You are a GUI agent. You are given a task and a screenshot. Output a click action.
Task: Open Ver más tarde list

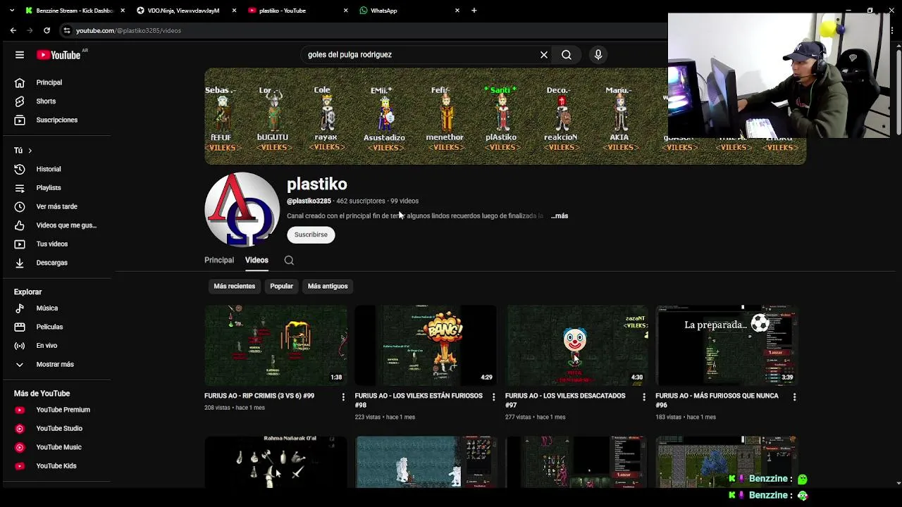[56, 206]
